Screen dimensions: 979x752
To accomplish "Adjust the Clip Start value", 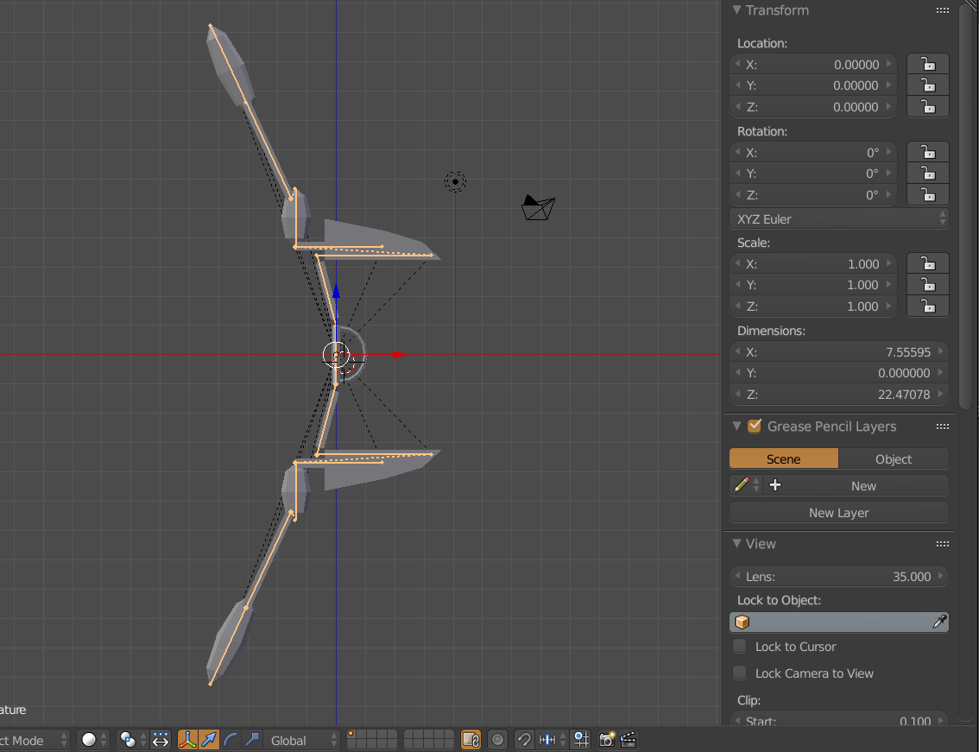I will [839, 720].
